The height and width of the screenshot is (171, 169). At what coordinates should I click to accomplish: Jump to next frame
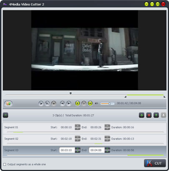[69, 103]
